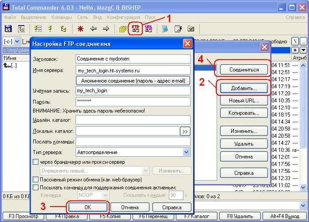Click the >> local directory browse button
Screen dimensions: 309x222
tap(185, 131)
